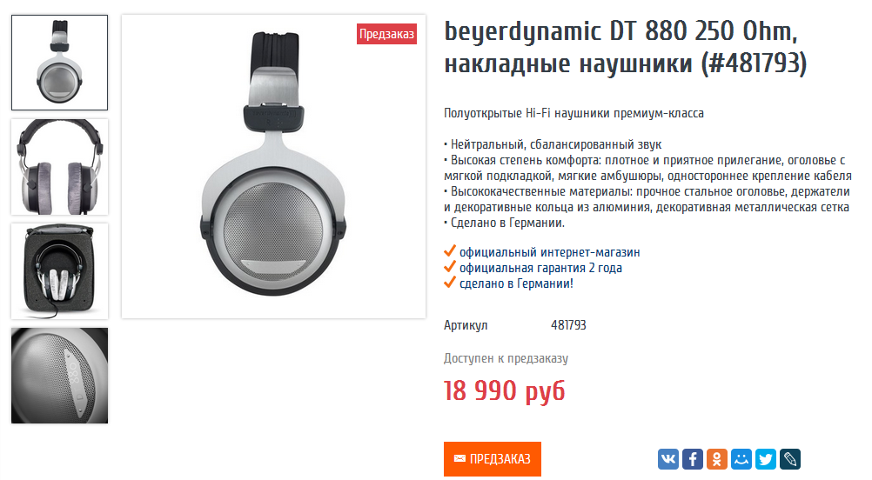Select the front-view headphones thumbnail with velour pads
Image resolution: width=872 pixels, height=480 pixels.
click(59, 167)
